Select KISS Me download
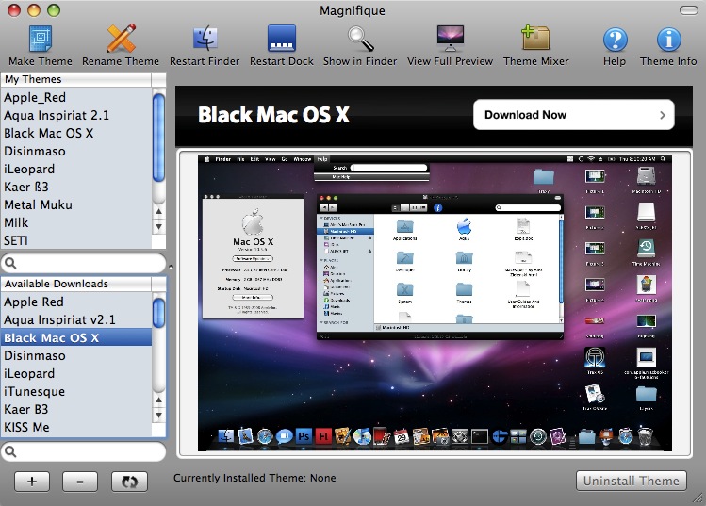The height and width of the screenshot is (506, 706). click(76, 427)
